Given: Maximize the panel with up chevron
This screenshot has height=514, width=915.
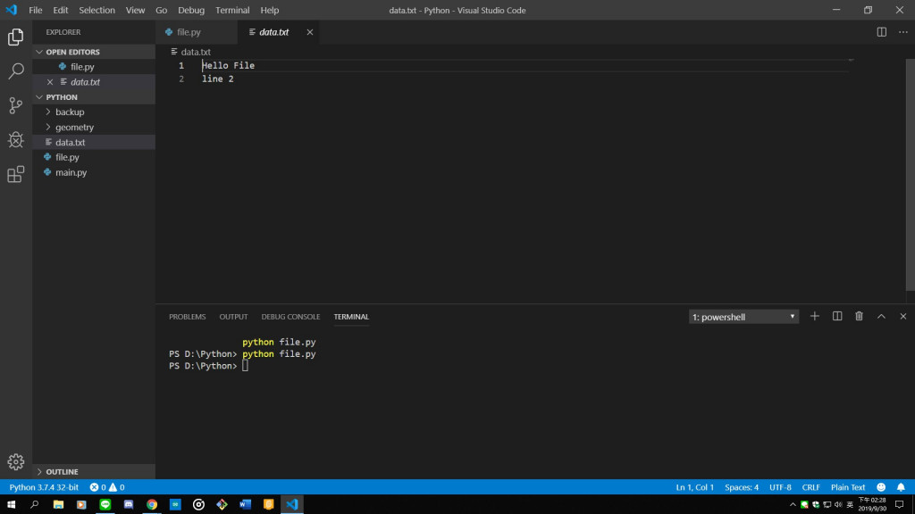Looking at the screenshot, I should click(x=881, y=317).
